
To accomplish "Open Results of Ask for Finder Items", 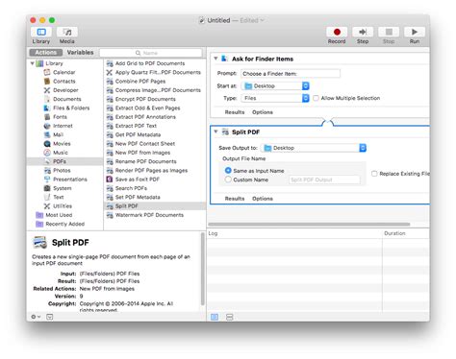I will 235,112.
